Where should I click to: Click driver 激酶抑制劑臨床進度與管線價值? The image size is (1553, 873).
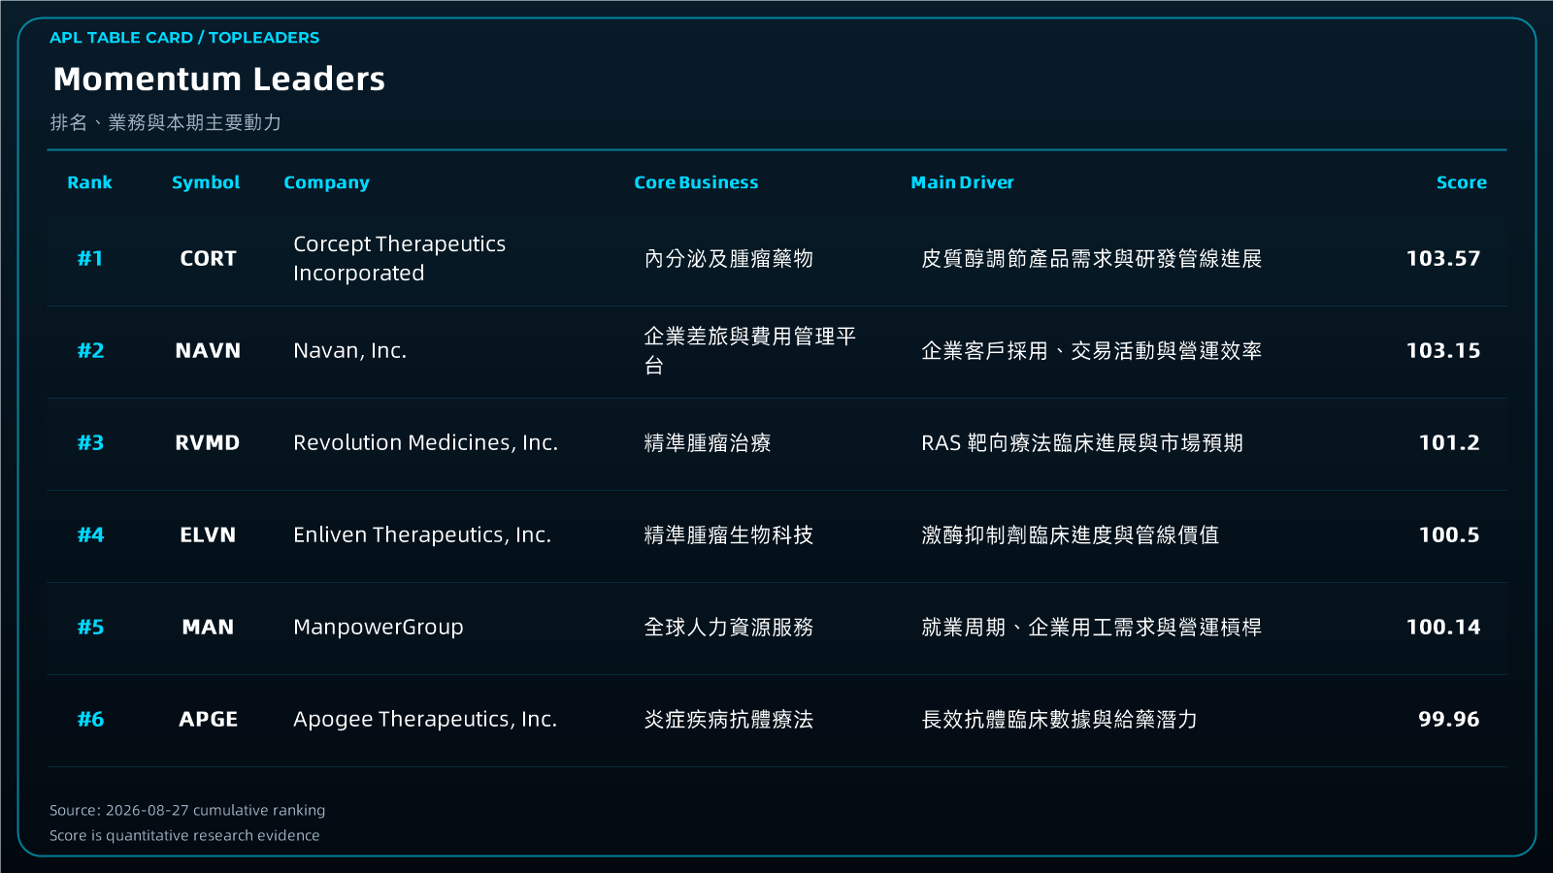click(x=1070, y=534)
